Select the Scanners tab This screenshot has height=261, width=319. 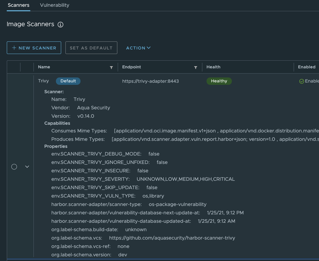coord(18,5)
